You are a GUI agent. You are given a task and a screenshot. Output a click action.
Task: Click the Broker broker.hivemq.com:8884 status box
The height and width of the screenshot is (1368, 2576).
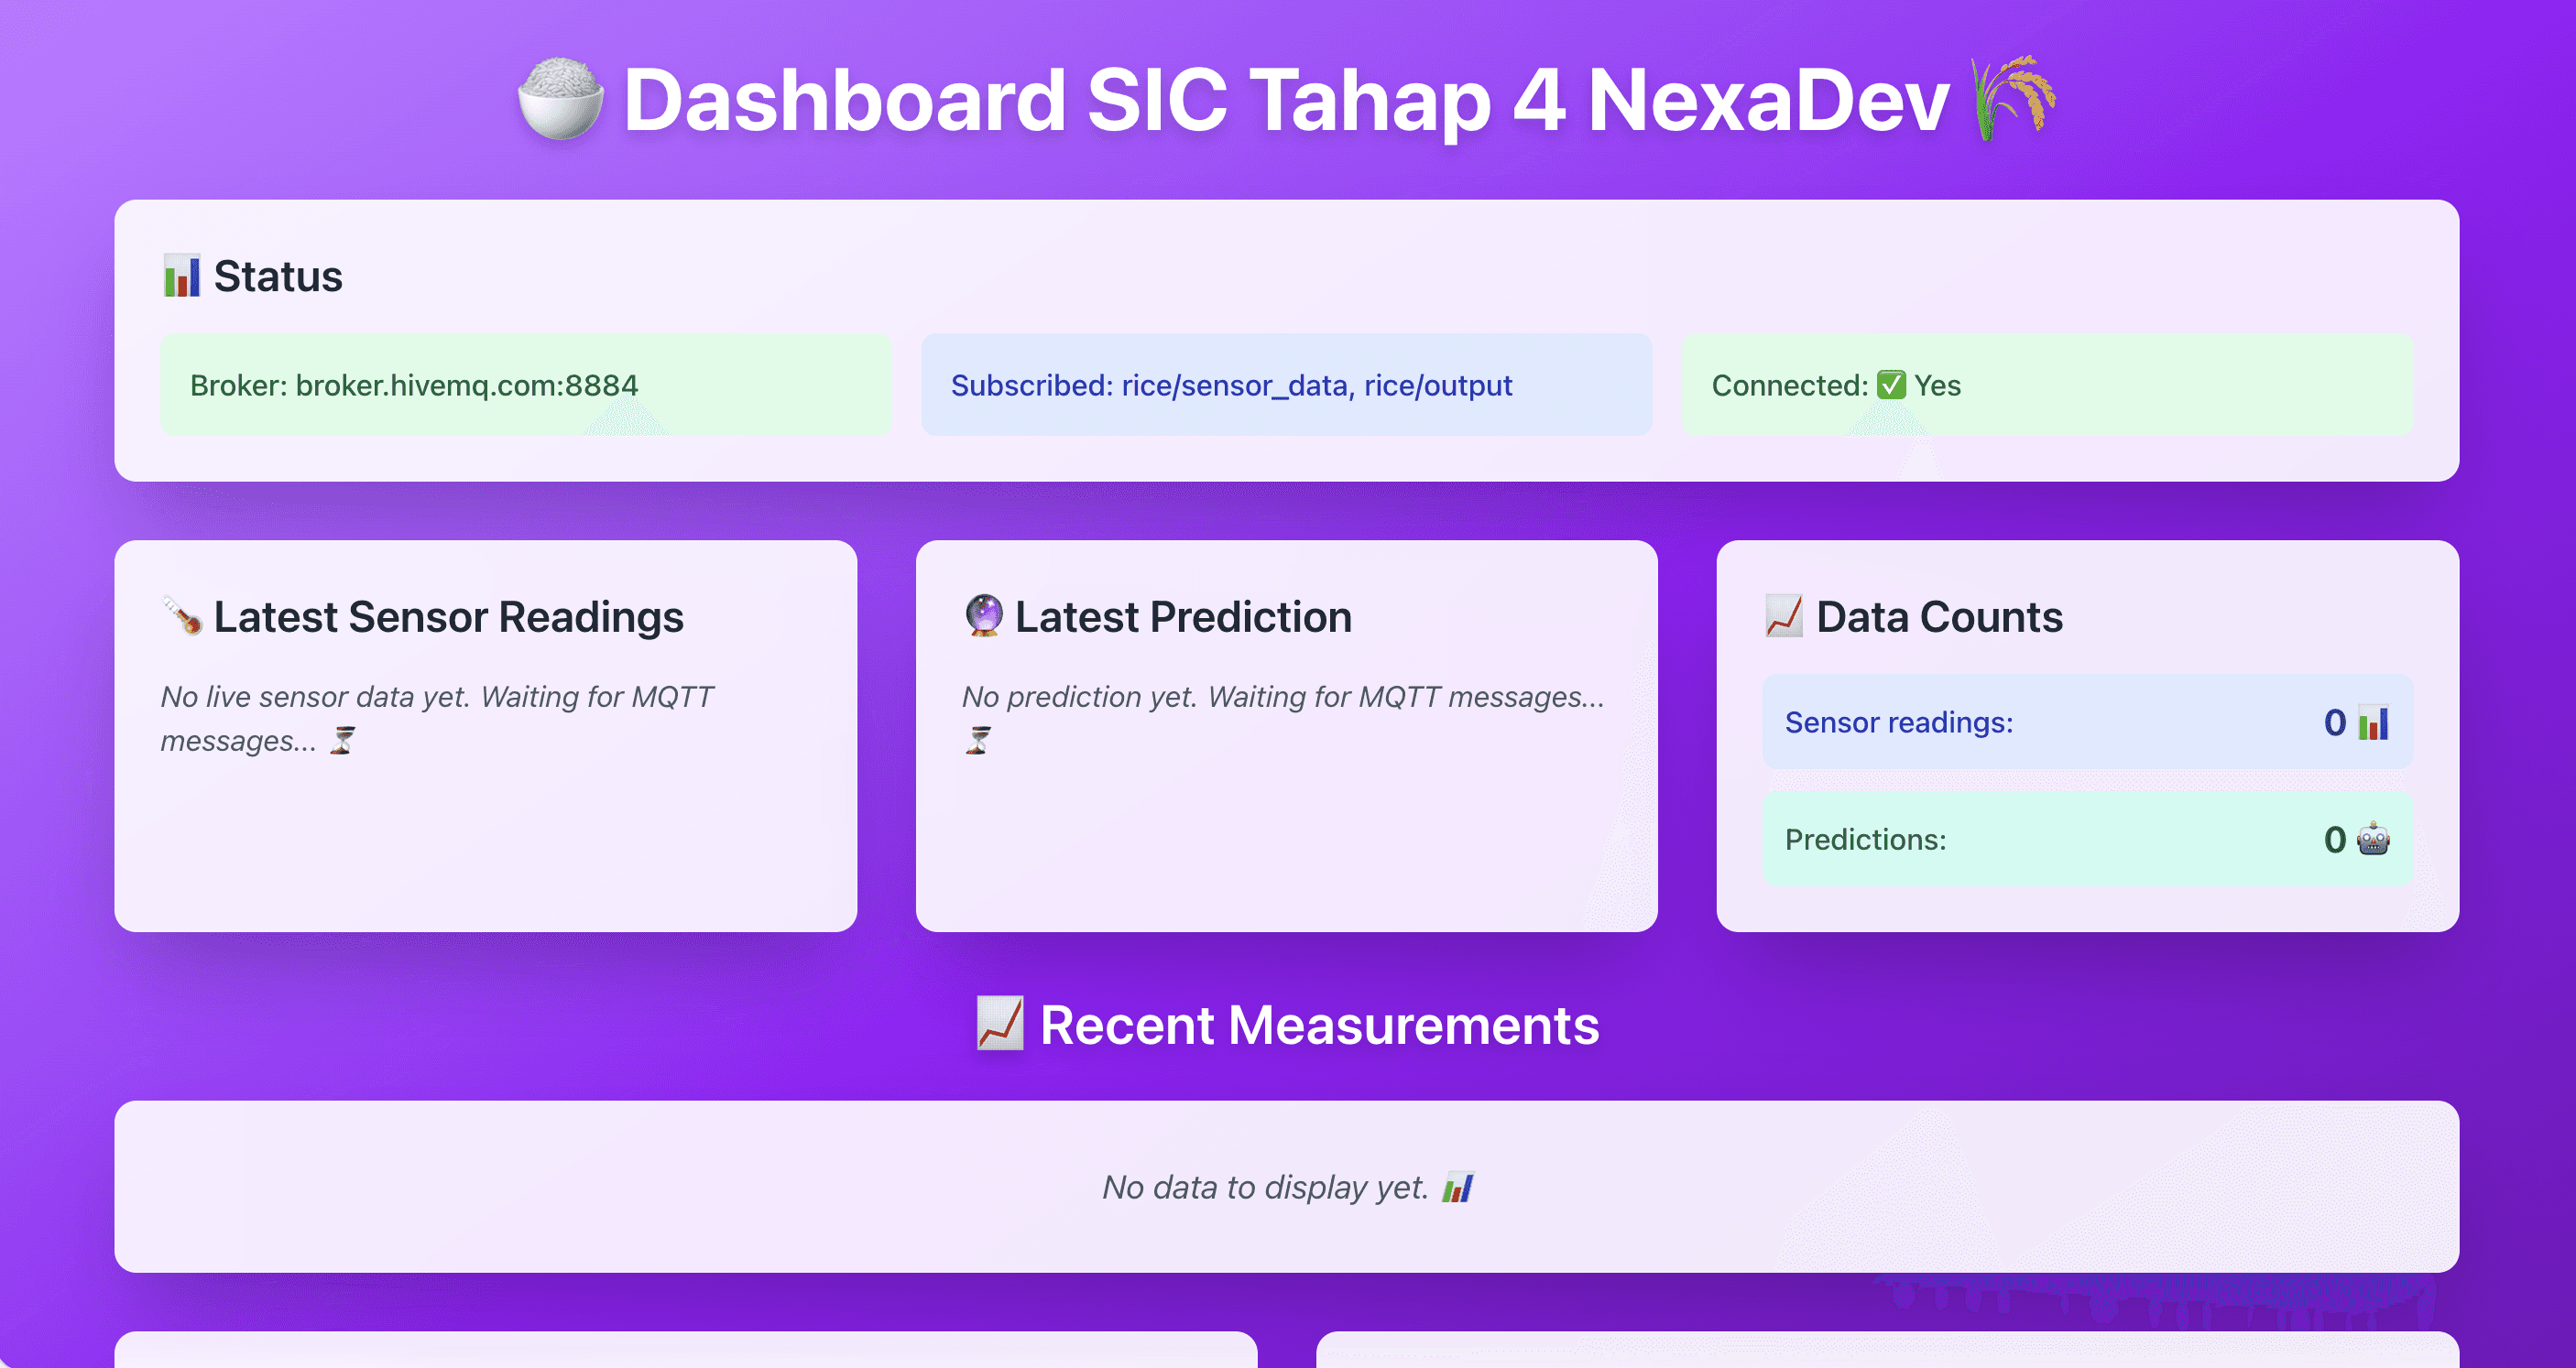click(525, 385)
